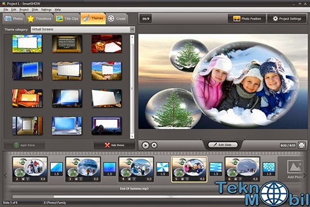The height and width of the screenshot is (207, 310).
Task: Click the pinwheel transition after slide 4
Action: click(x=163, y=169)
